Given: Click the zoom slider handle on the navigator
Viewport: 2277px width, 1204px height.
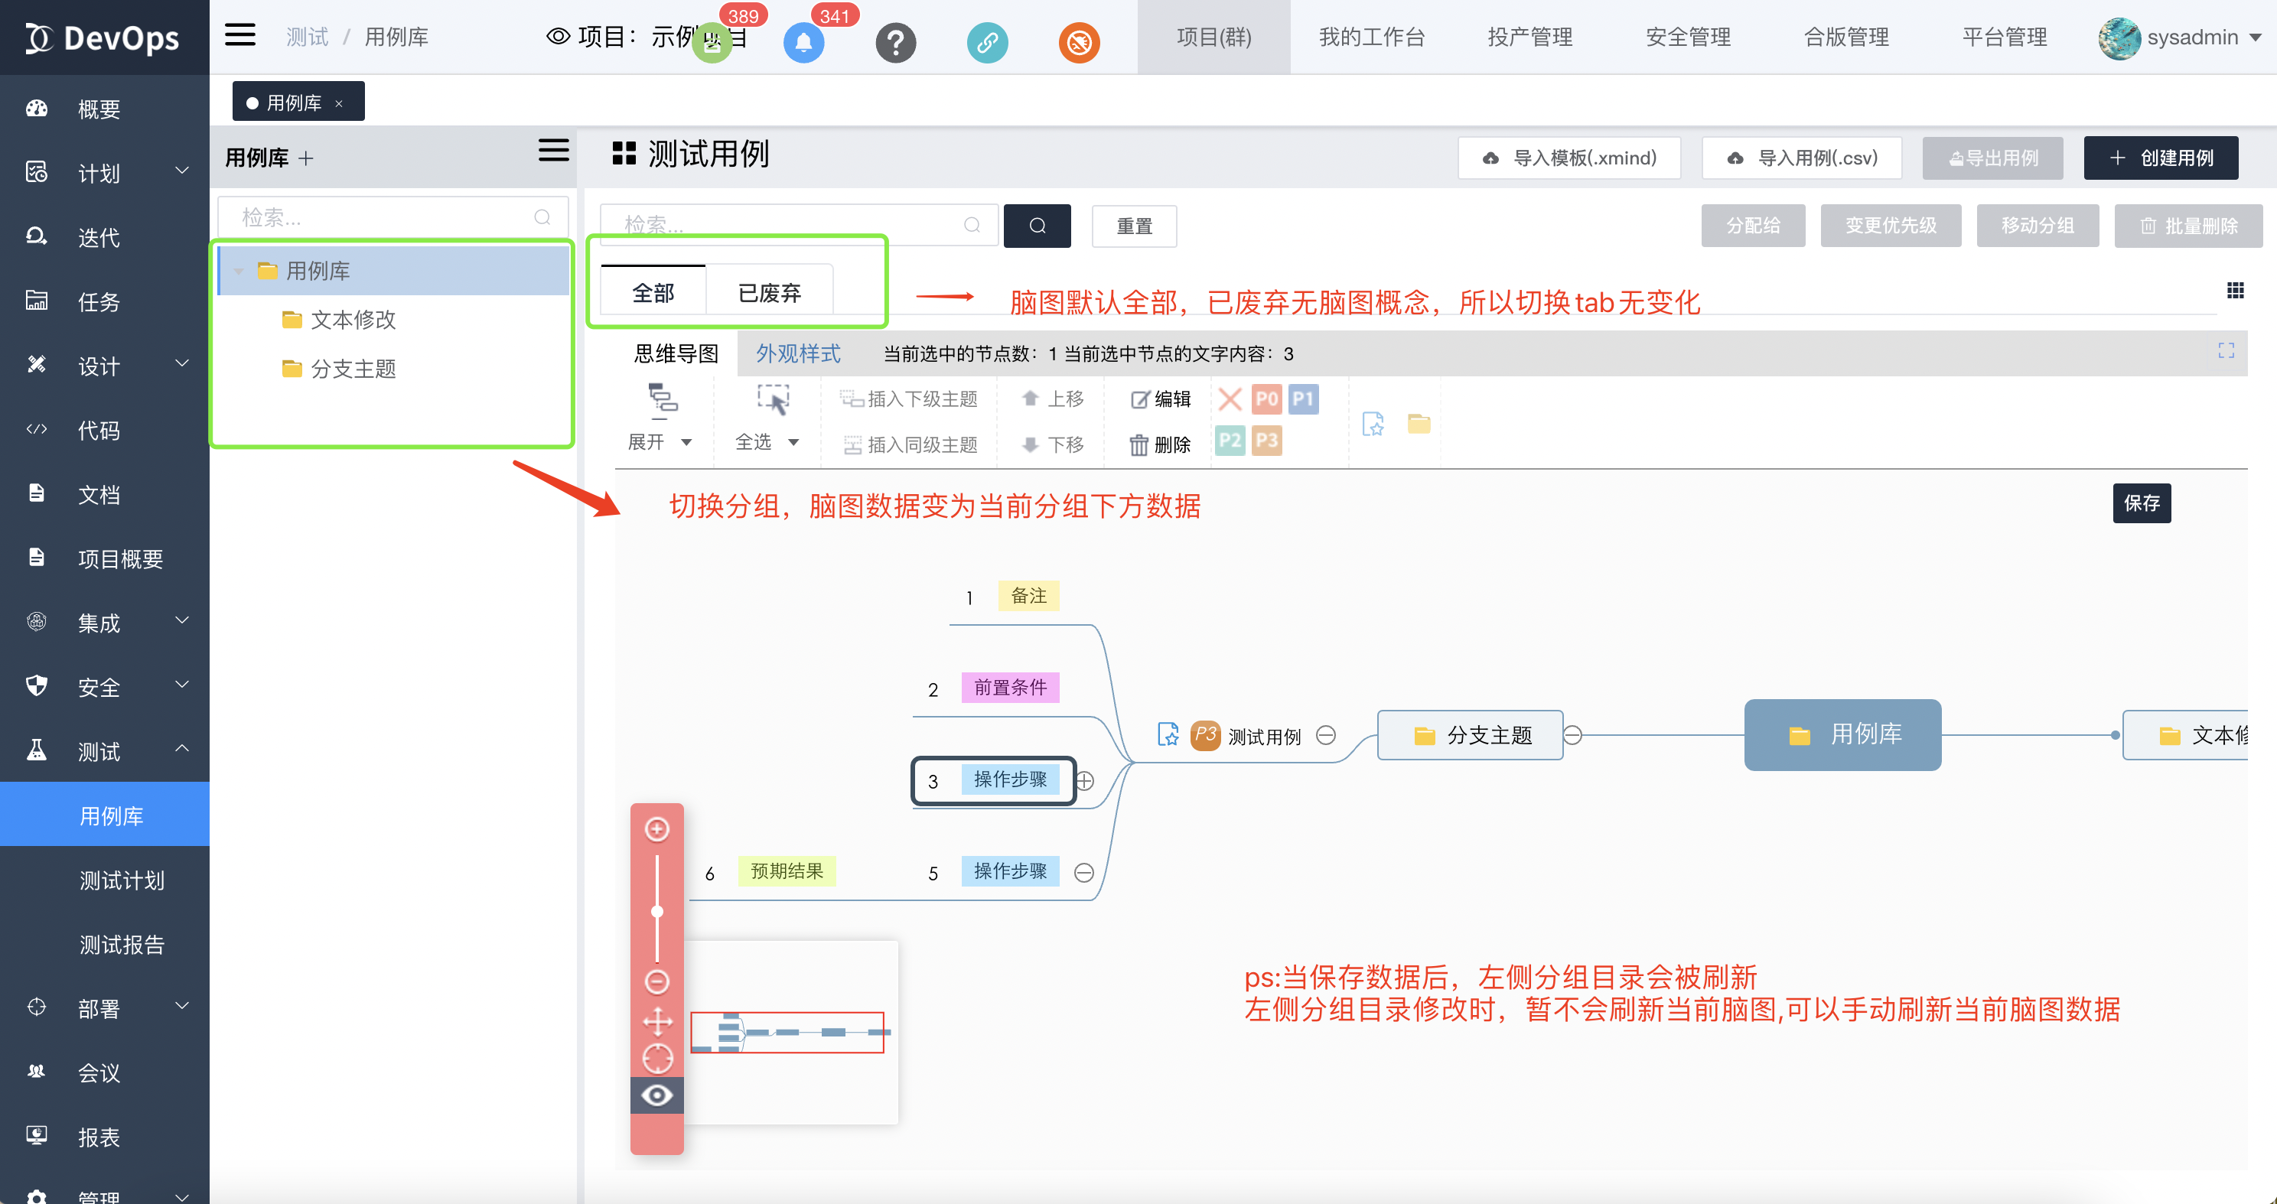Looking at the screenshot, I should [656, 911].
